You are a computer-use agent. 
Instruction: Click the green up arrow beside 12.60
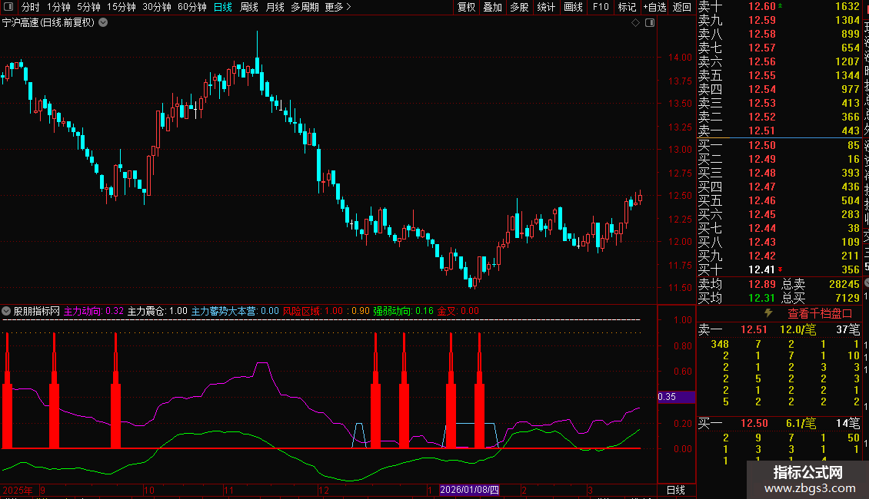point(781,6)
